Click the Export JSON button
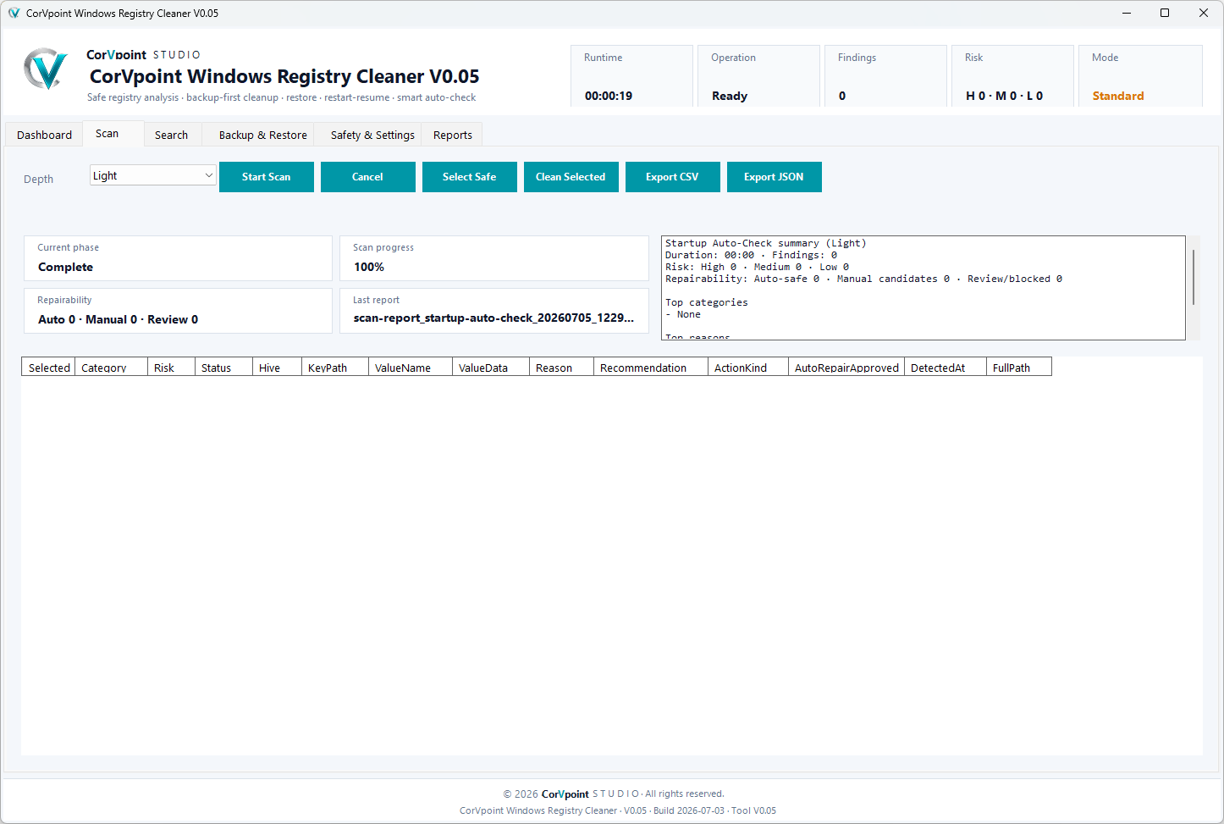Viewport: 1224px width, 824px height. click(x=775, y=177)
